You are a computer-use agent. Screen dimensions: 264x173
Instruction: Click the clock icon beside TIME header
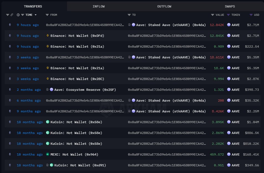point(18,15)
